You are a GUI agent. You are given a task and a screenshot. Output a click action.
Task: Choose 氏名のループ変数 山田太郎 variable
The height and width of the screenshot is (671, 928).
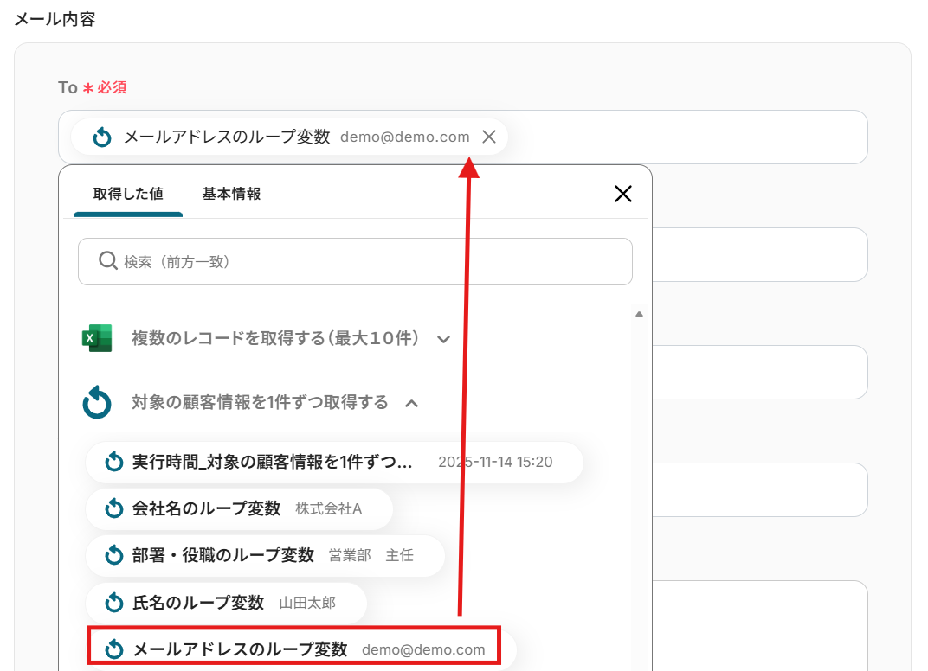click(225, 603)
